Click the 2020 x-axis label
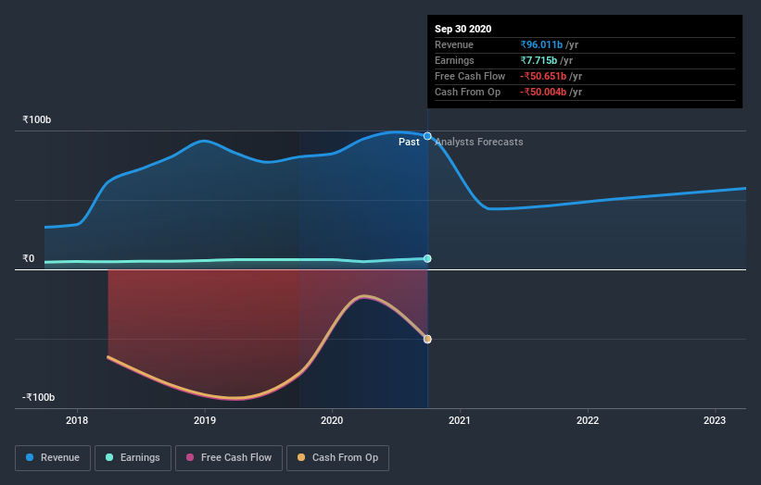 [x=332, y=420]
